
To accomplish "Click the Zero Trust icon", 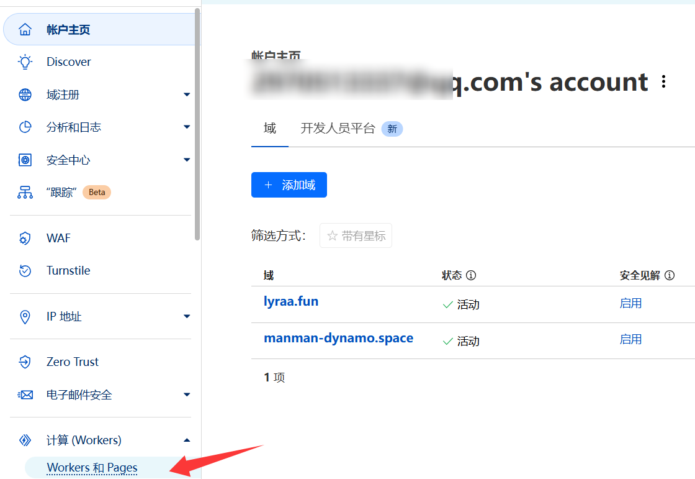I will [25, 362].
